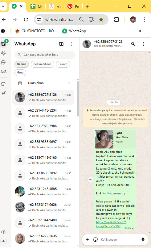Click the web.whatsapp address bar URL
This screenshot has height=248, width=151.
point(59,20)
